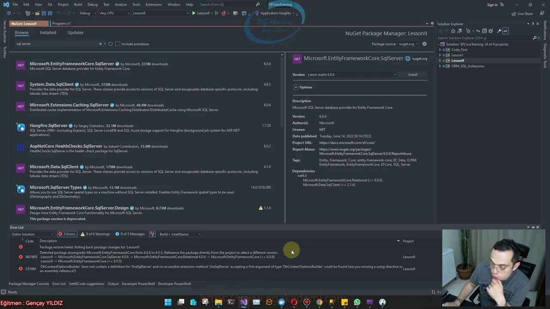This screenshot has width=550, height=309.
Task: Open Build + IntelliSense dropdown
Action: click(x=180, y=234)
